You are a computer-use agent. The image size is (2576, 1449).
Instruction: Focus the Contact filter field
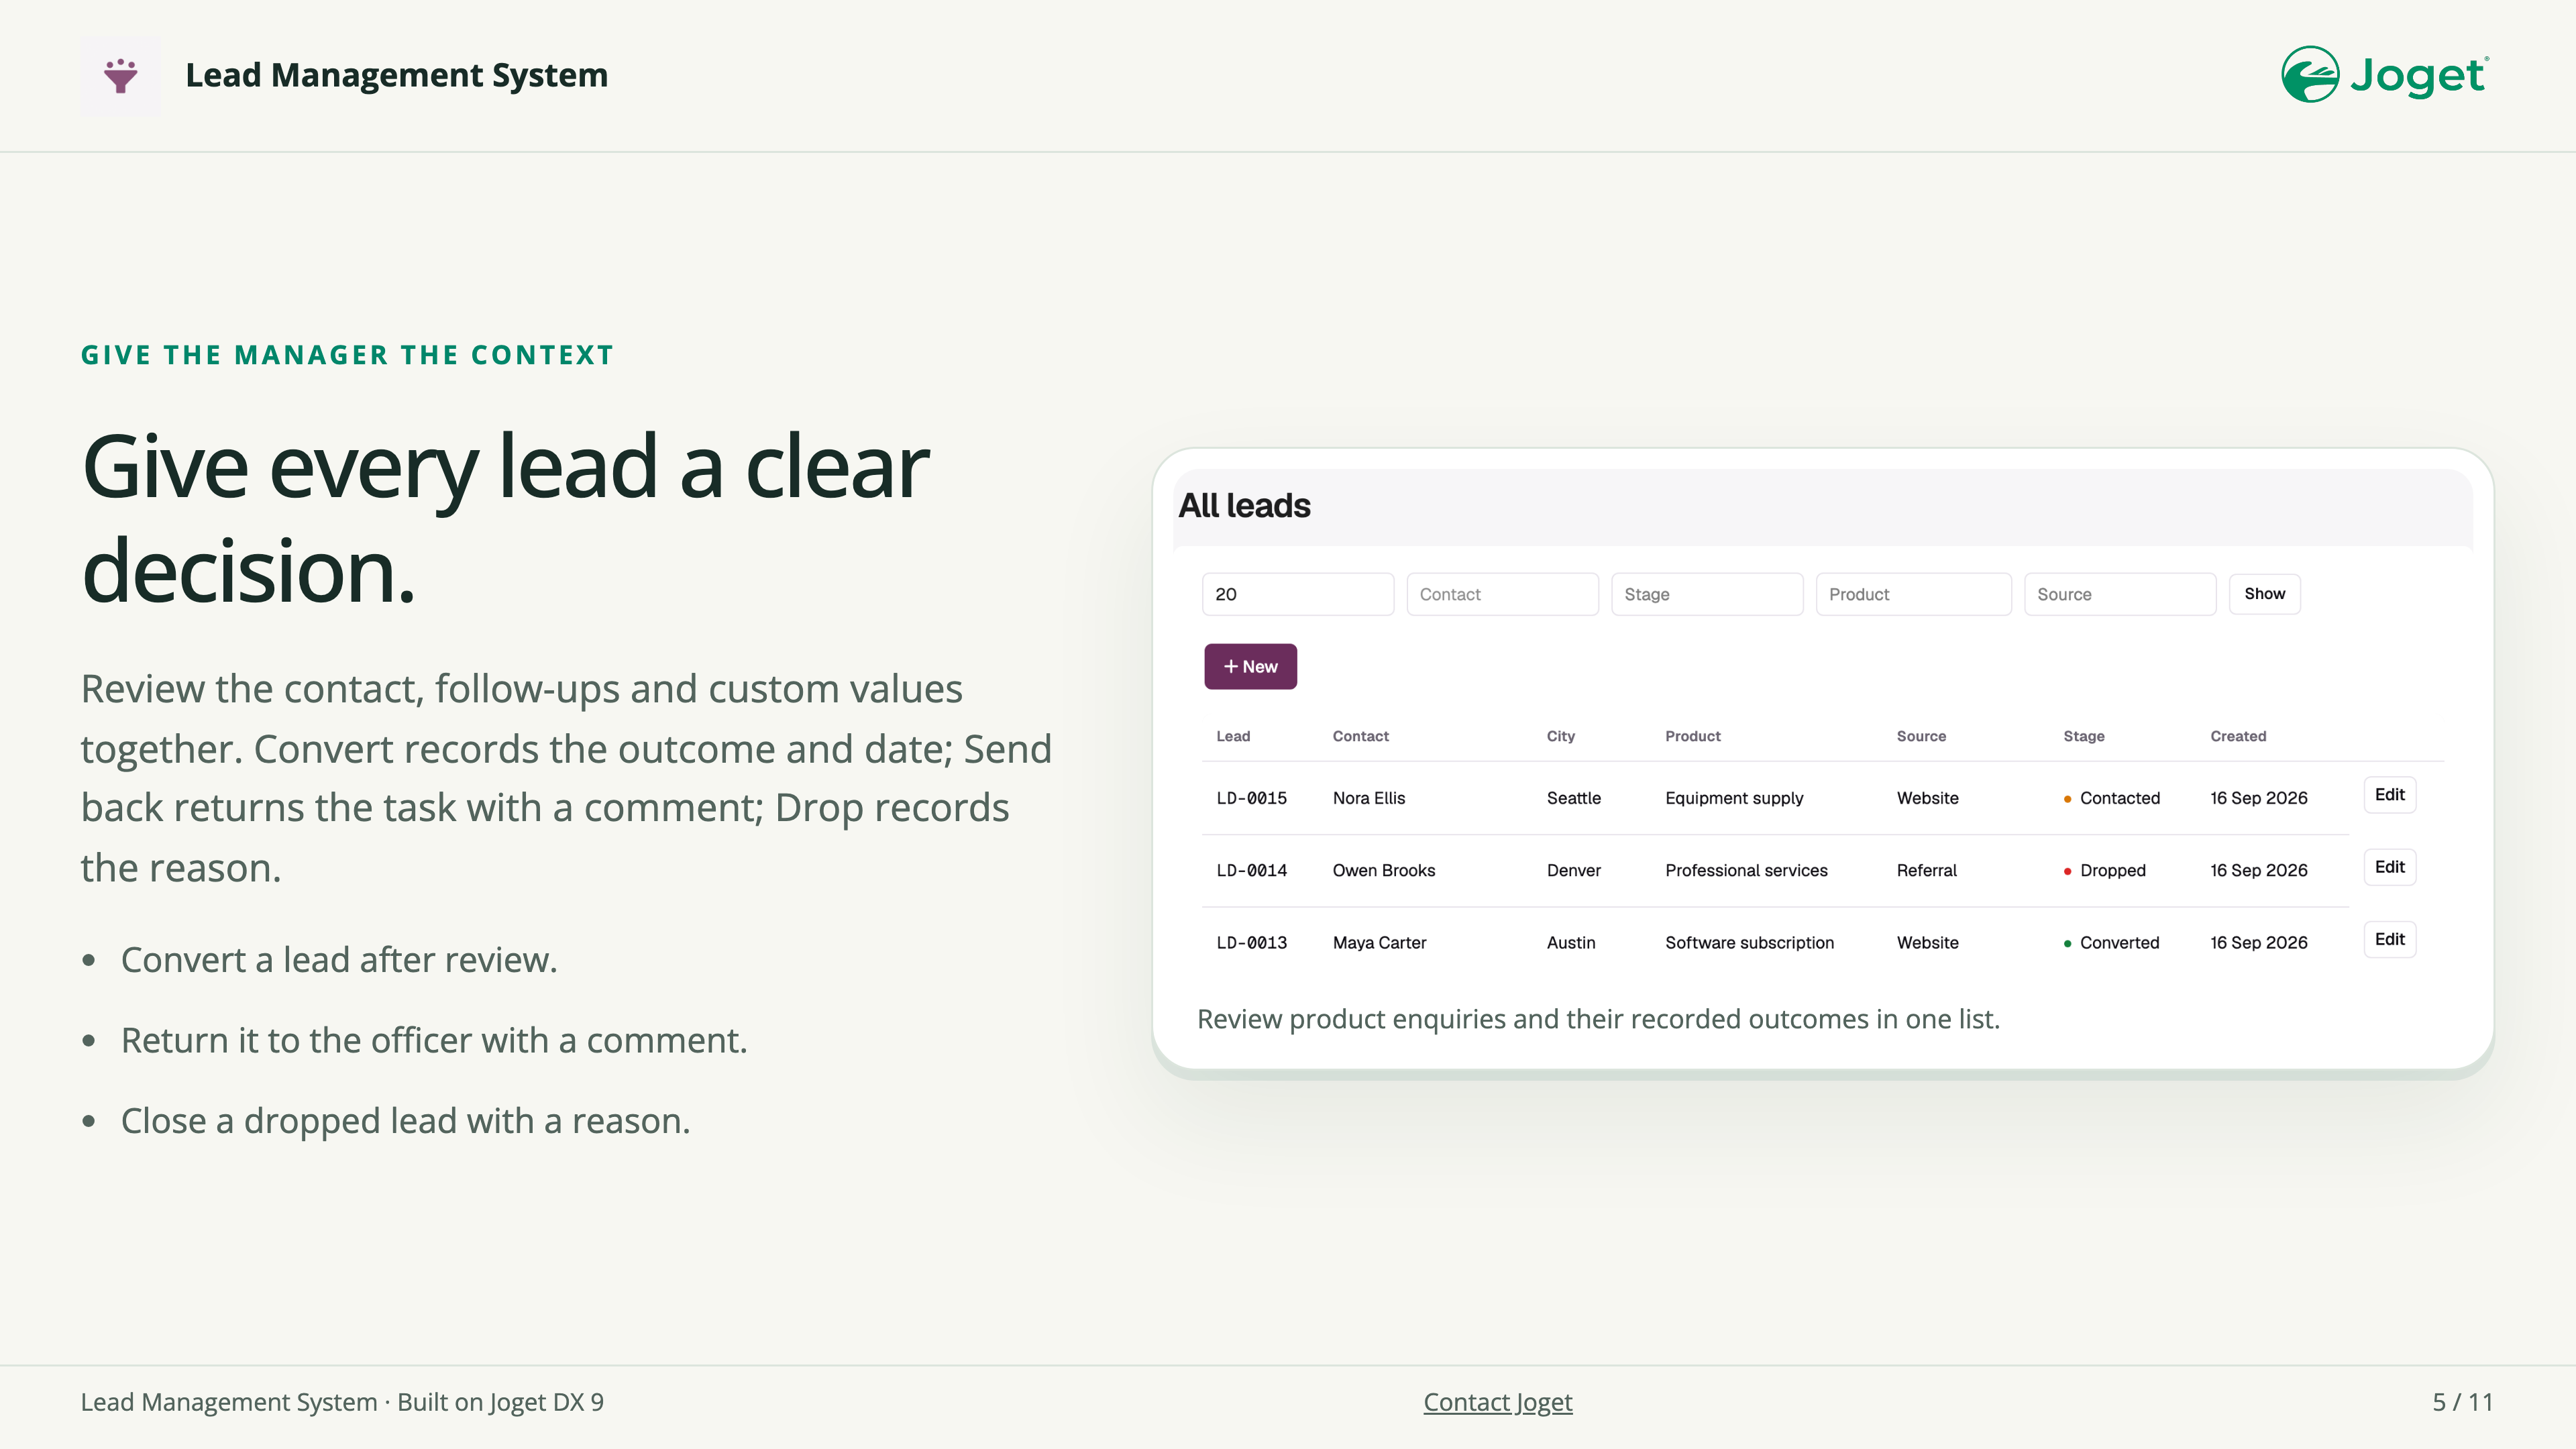1502,594
